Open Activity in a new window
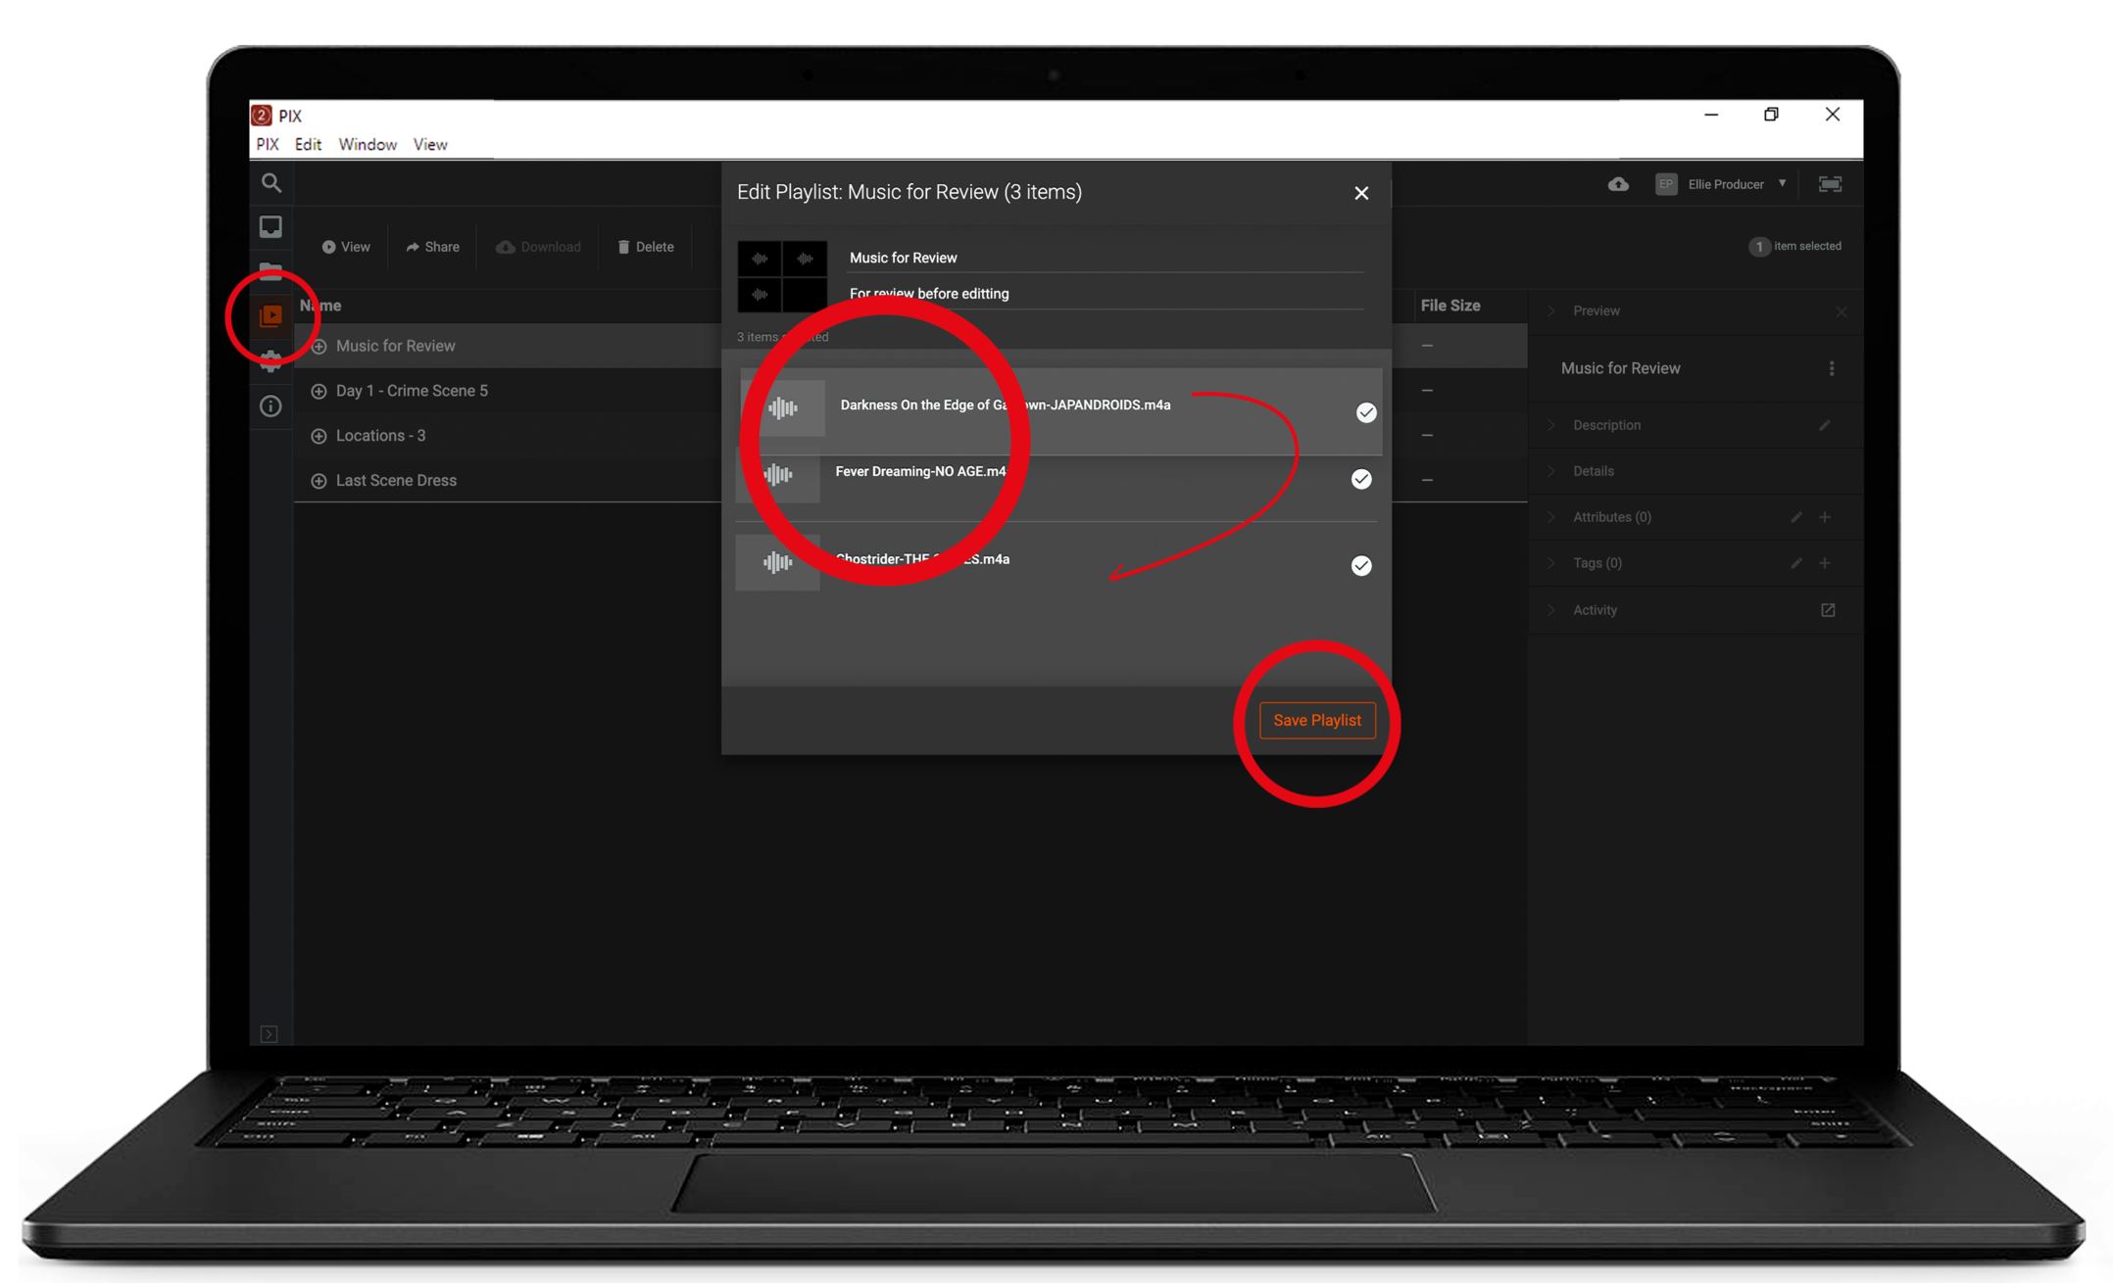 coord(1828,610)
